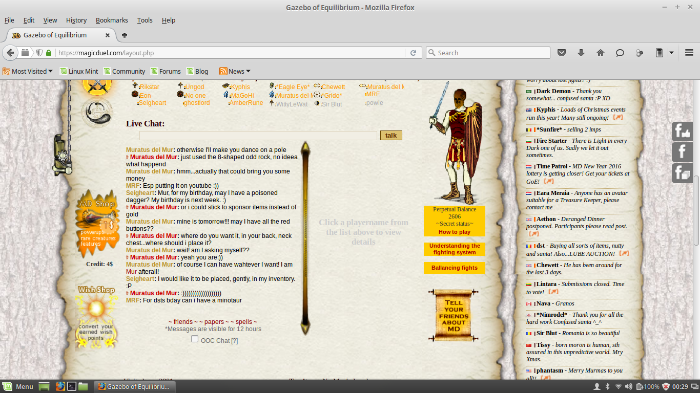700x393 pixels.
Task: Click the How to play link
Action: (455, 232)
